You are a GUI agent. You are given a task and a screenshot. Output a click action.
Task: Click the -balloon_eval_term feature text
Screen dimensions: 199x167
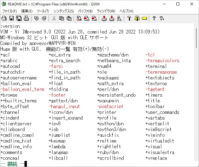(22, 89)
